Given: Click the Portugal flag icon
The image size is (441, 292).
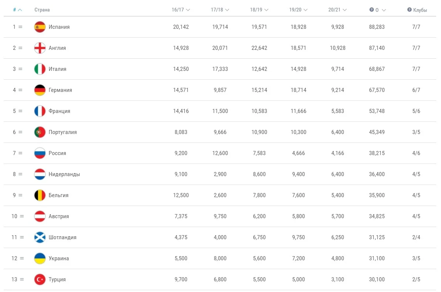Looking at the screenshot, I should 40,132.
